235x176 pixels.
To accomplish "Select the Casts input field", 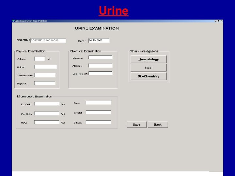I will 98,103.
